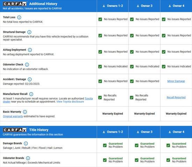
Task: Click the CARFAX logo in Title History header
Action: pyautogui.click(x=15, y=130)
